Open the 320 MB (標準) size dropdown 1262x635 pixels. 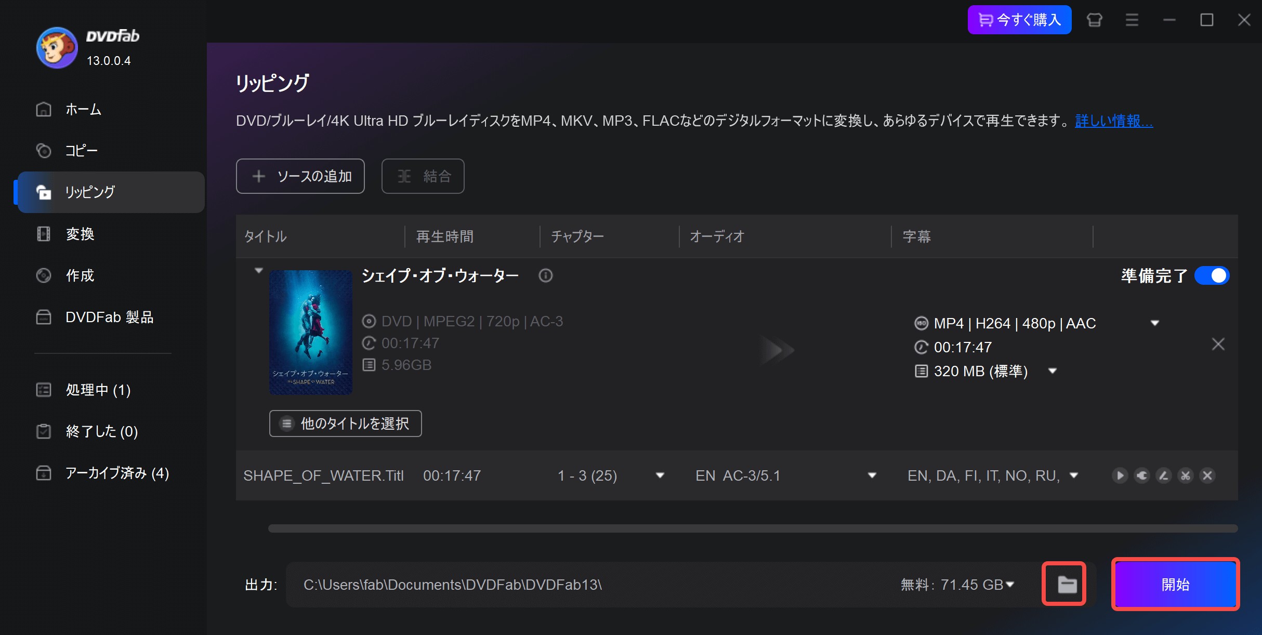point(1052,371)
